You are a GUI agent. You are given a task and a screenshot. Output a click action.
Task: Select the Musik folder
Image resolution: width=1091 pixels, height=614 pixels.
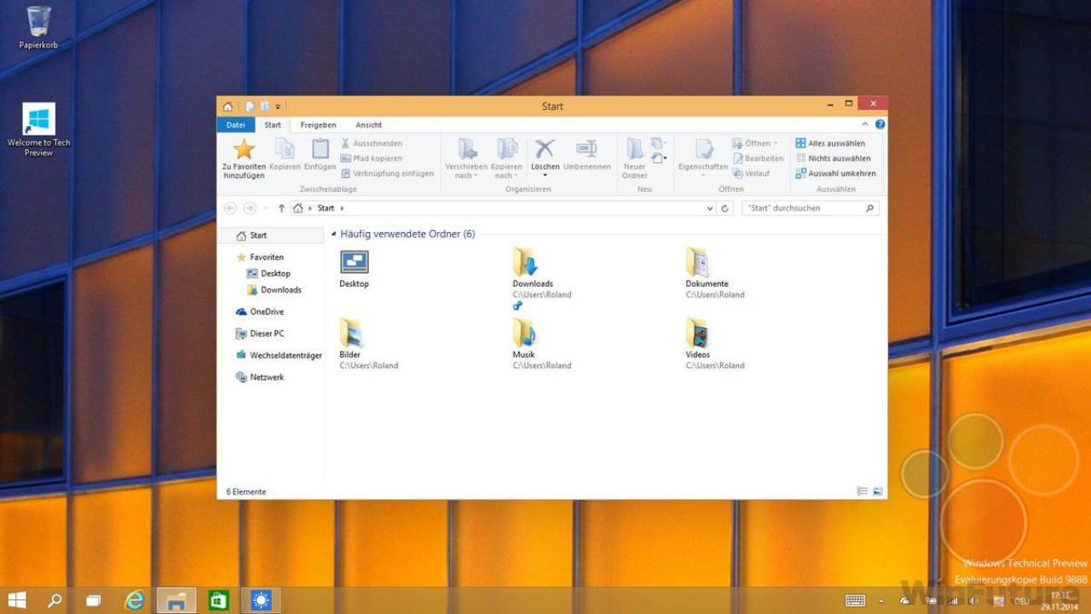click(524, 333)
